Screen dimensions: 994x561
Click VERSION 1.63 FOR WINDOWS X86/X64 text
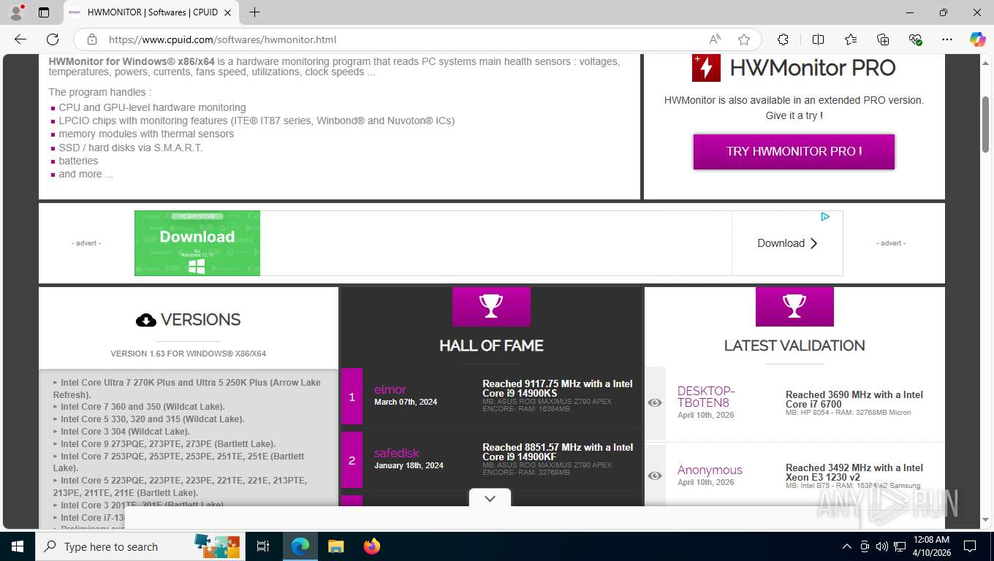pos(188,354)
